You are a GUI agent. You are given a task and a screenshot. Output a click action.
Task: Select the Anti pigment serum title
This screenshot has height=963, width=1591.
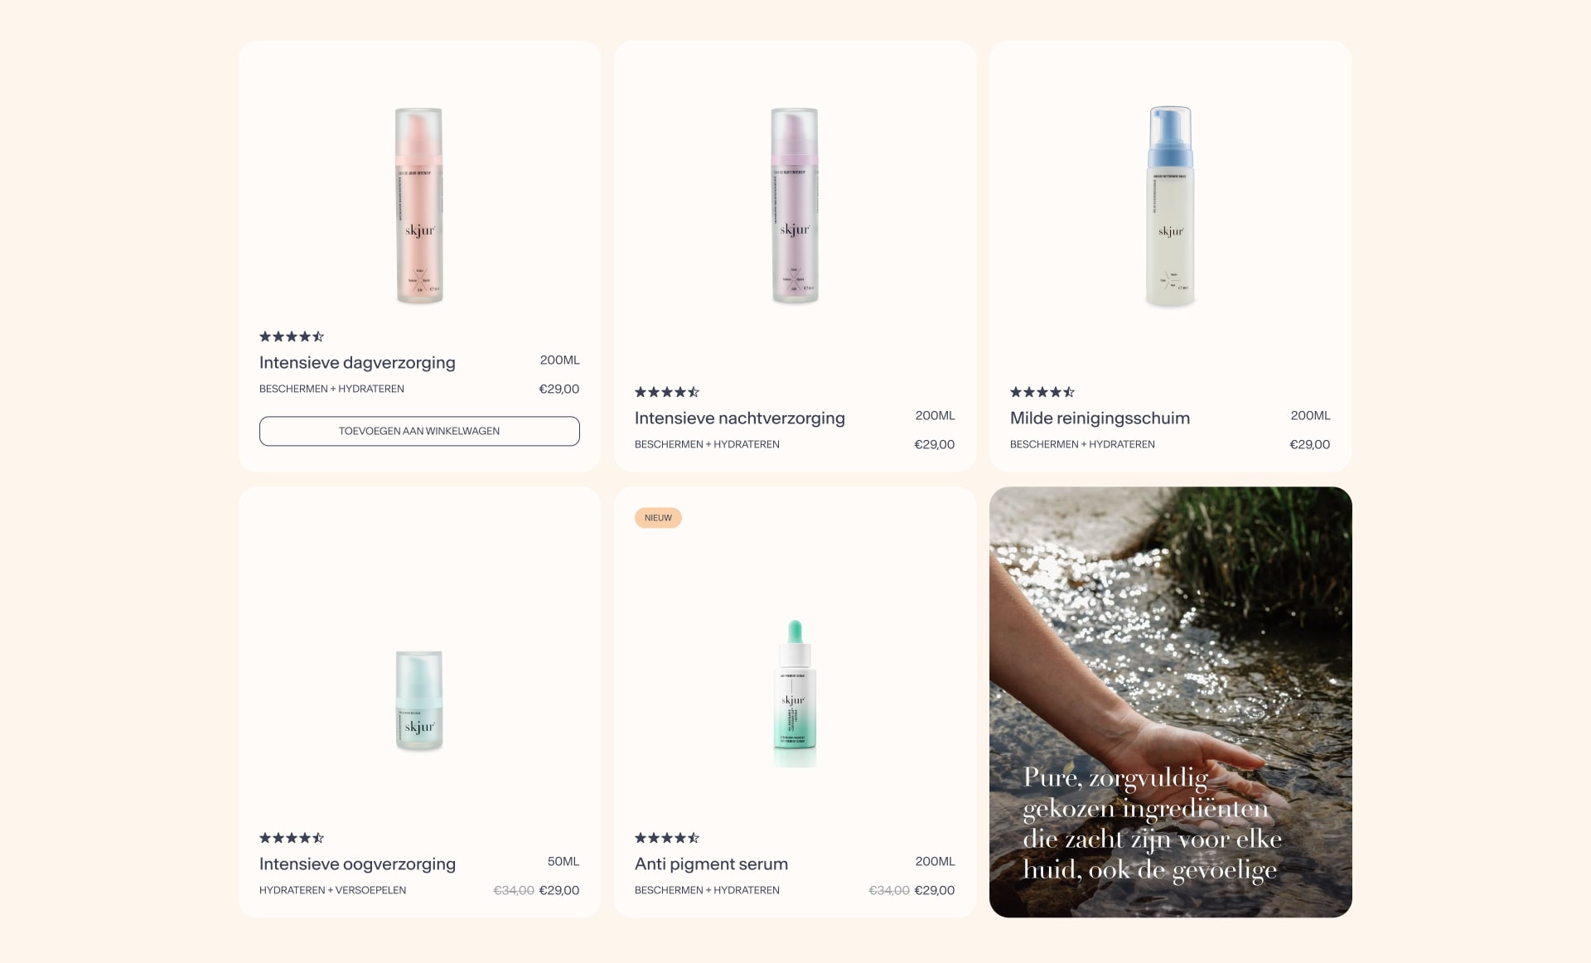click(711, 864)
